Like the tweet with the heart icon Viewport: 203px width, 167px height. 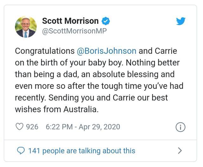click(x=20, y=127)
